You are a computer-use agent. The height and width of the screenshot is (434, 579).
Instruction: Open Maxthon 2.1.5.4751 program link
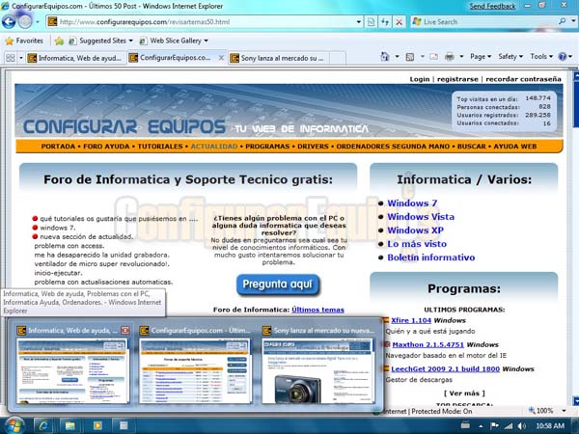click(x=427, y=344)
